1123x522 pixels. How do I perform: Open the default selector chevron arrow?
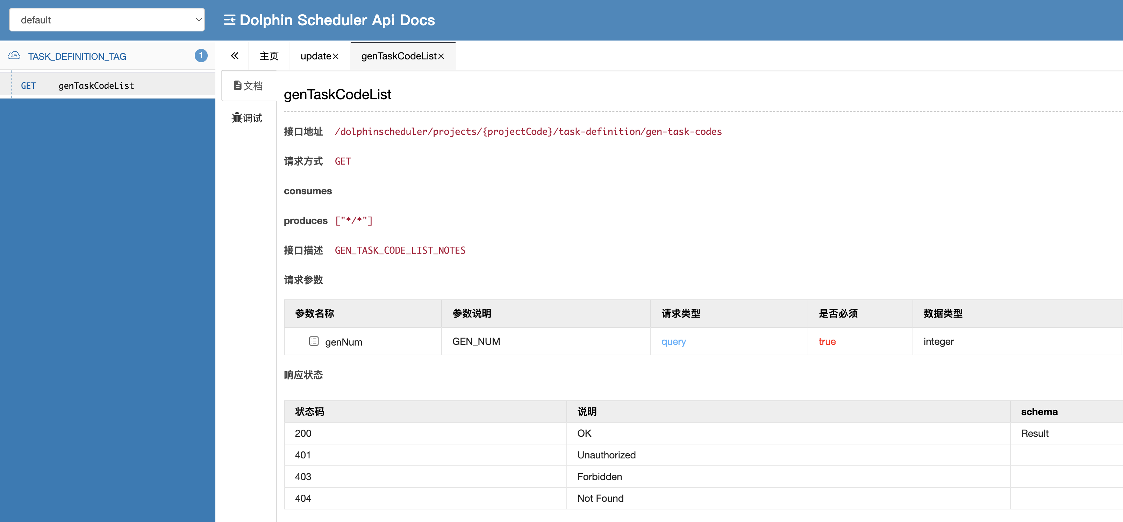[198, 20]
